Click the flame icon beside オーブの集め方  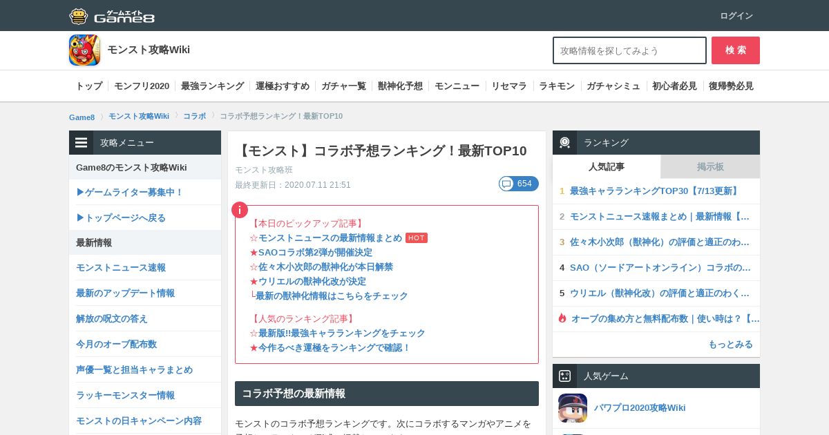point(562,318)
